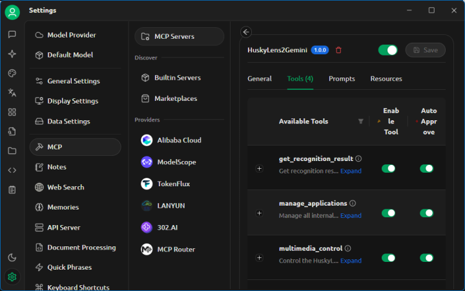465x291 pixels.
Task: Open the paintbrush palette sidebar icon
Action: [x=12, y=73]
